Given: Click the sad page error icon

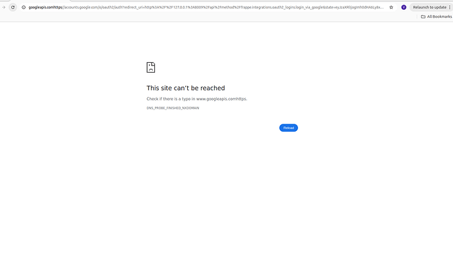Looking at the screenshot, I should coord(151,67).
